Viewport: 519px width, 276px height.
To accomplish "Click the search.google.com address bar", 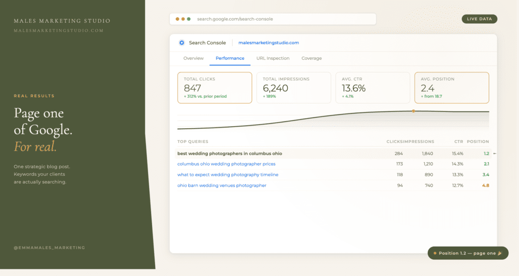I will (273, 19).
